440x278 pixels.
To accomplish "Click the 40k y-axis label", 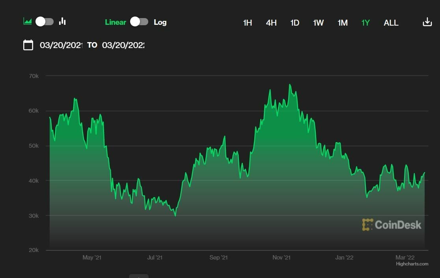I will [34, 181].
